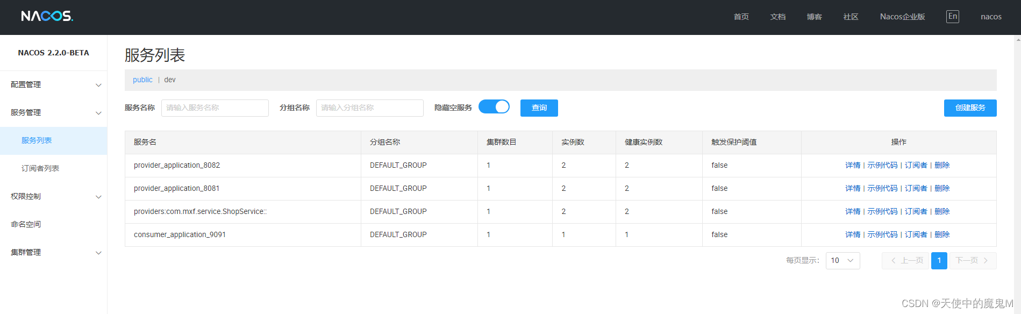The height and width of the screenshot is (314, 1021).
Task: Open 示例代码 for provider_application_8082
Action: coord(882,165)
